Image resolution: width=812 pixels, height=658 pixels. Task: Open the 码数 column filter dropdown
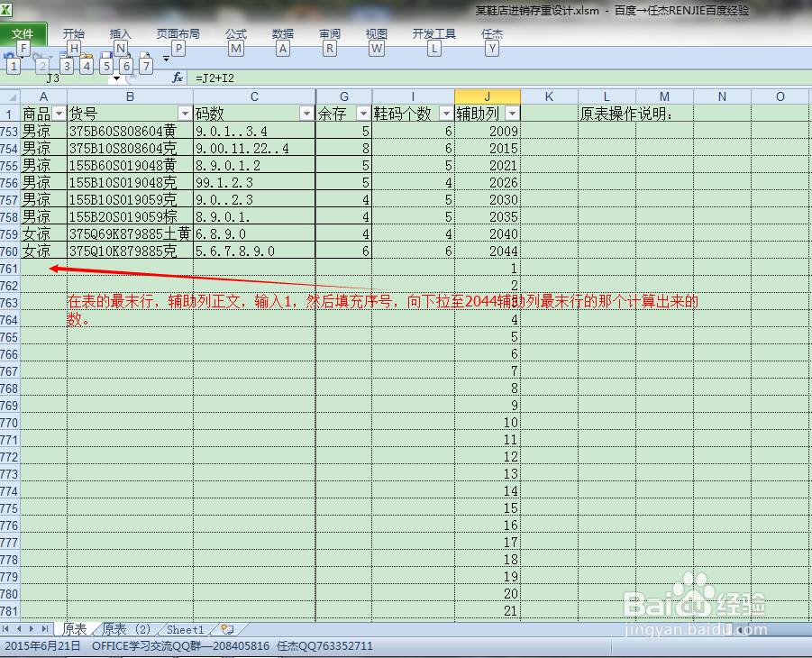point(307,114)
